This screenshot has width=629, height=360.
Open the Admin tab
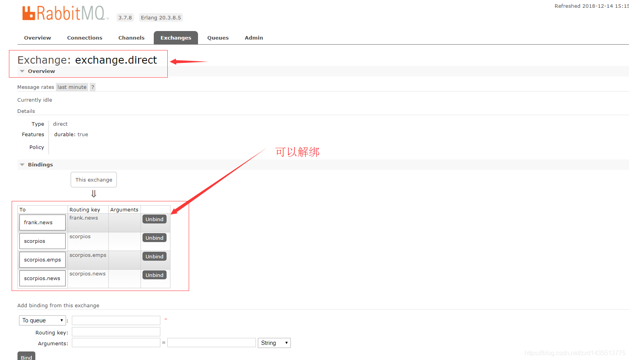[254, 38]
